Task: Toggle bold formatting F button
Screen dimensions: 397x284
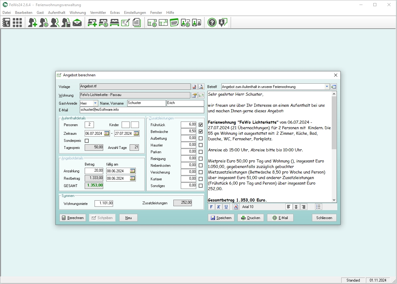Action: pyautogui.click(x=211, y=207)
